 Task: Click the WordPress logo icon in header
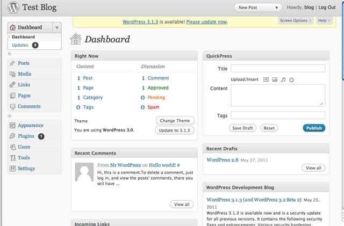pos(13,8)
